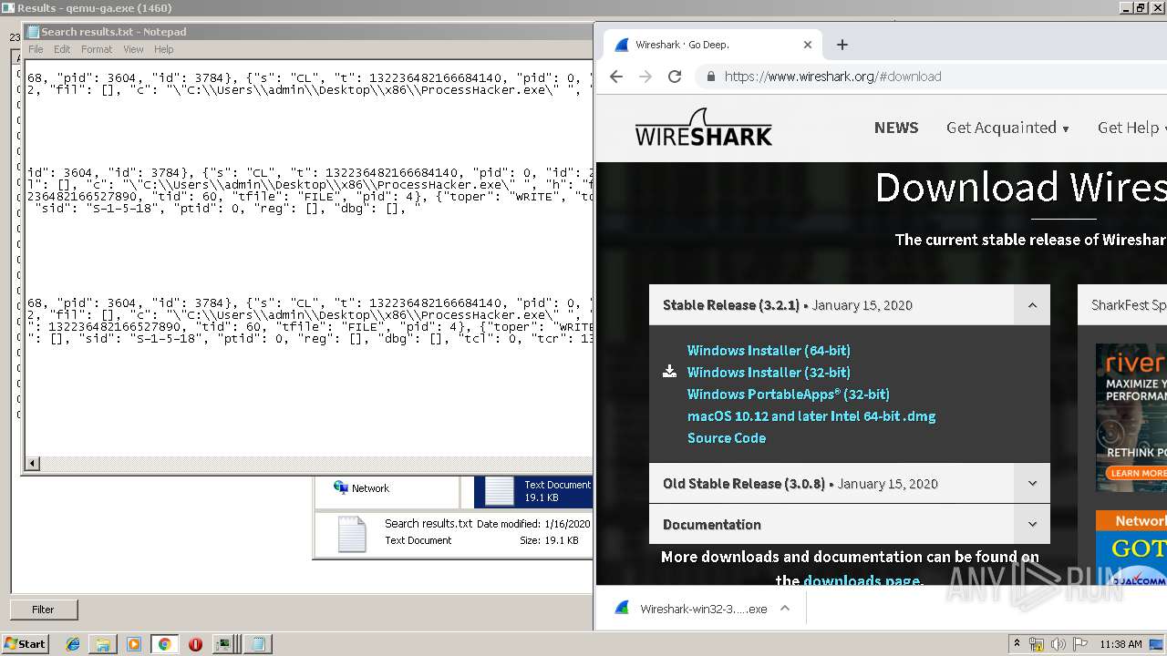The width and height of the screenshot is (1167, 656).
Task: Go back in the browser
Action: (x=616, y=77)
